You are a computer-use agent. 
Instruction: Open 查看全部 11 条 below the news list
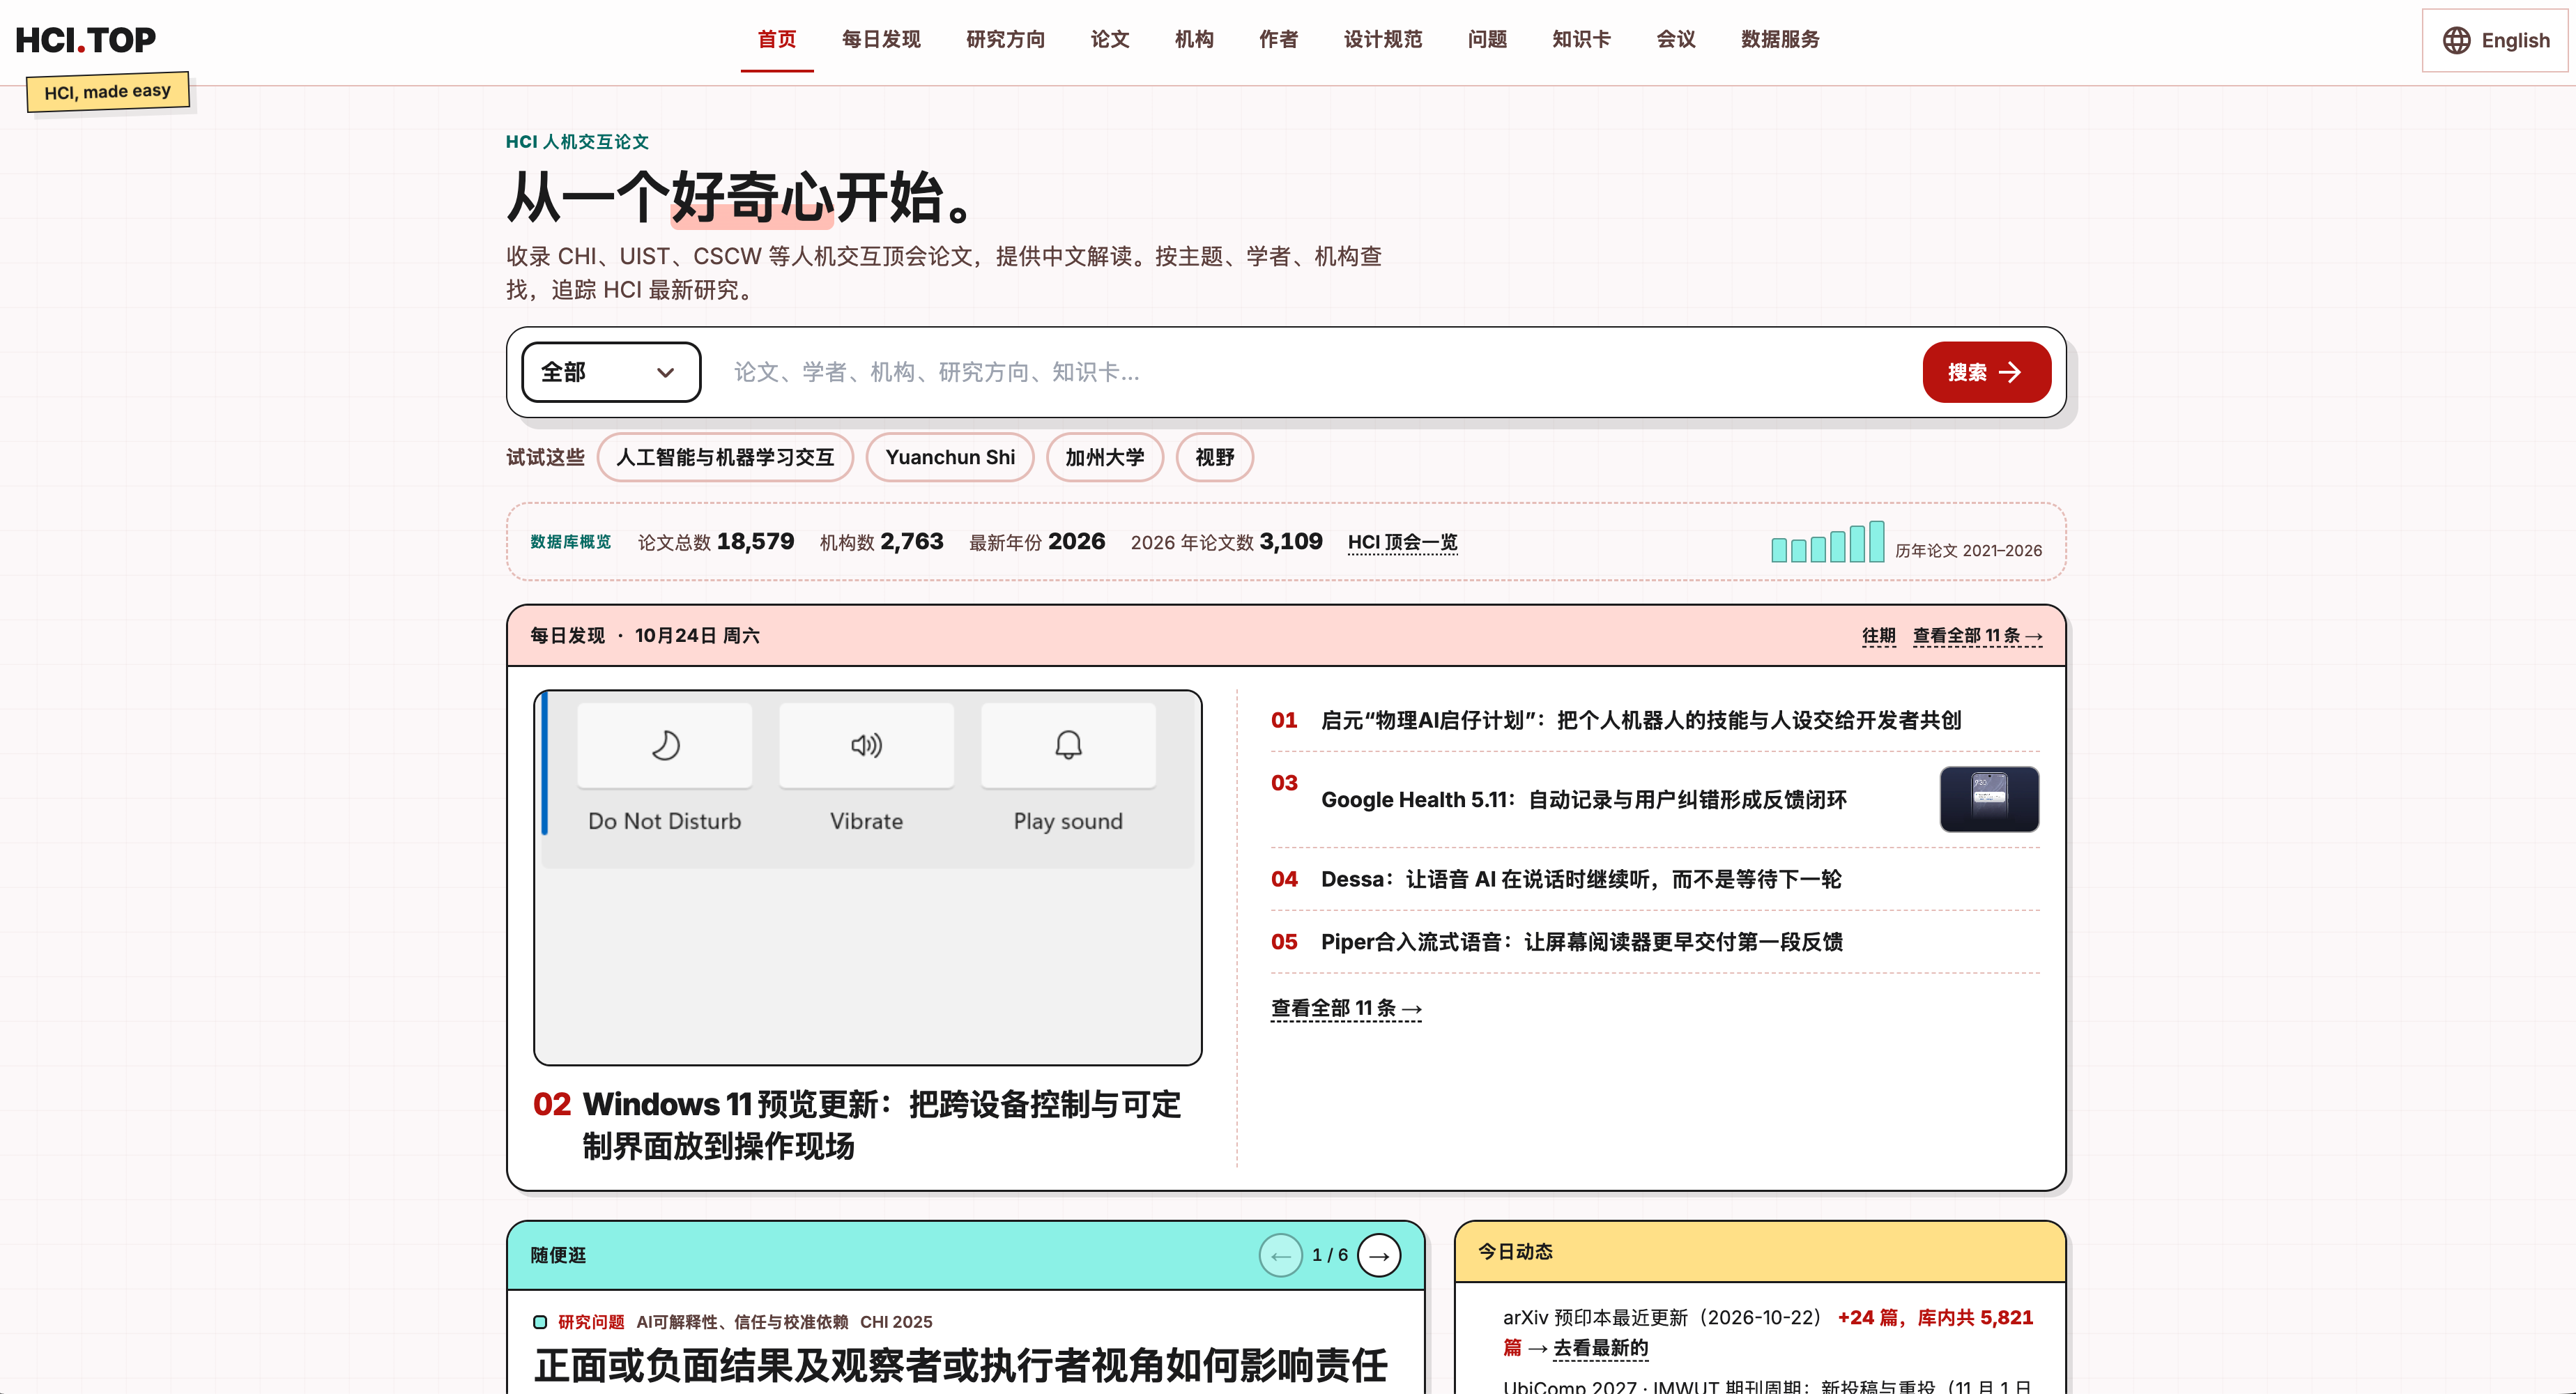(1346, 1008)
